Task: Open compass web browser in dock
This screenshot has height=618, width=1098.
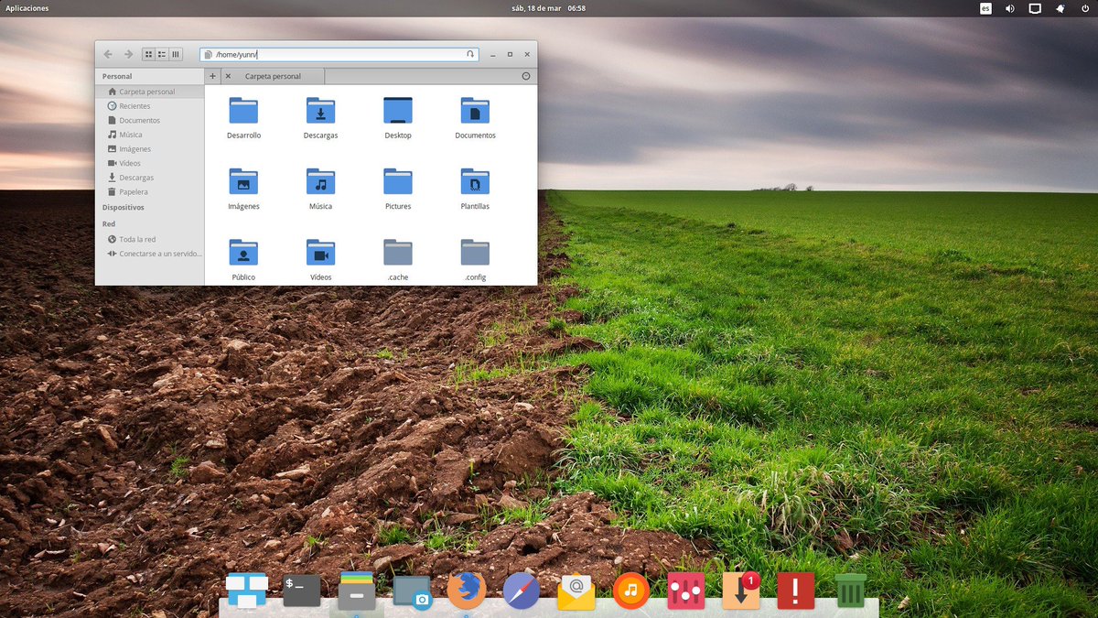Action: 522,591
